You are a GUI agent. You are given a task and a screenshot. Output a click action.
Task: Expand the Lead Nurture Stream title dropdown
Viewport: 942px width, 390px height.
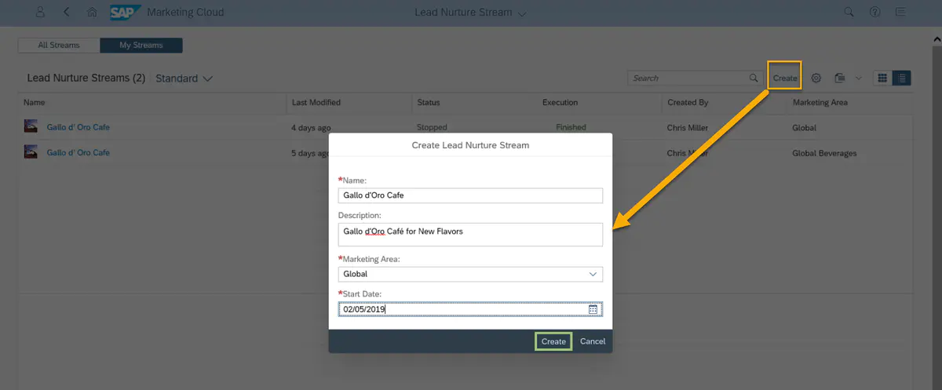523,13
